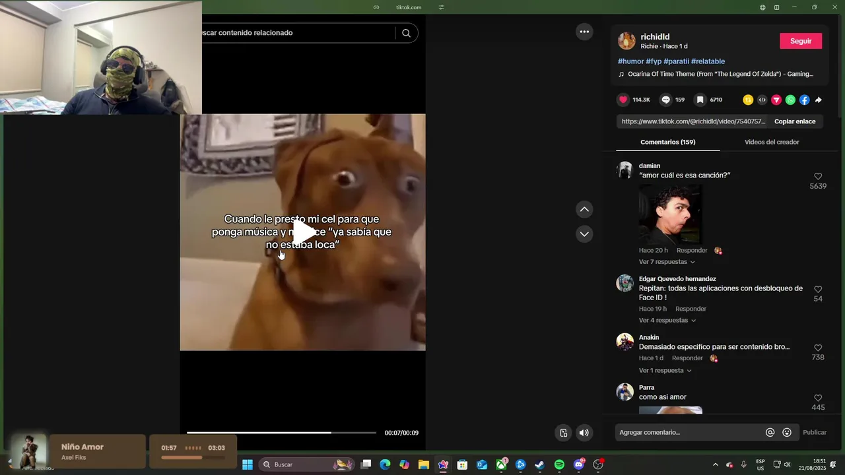Open the #paratii hashtag

(x=676, y=61)
